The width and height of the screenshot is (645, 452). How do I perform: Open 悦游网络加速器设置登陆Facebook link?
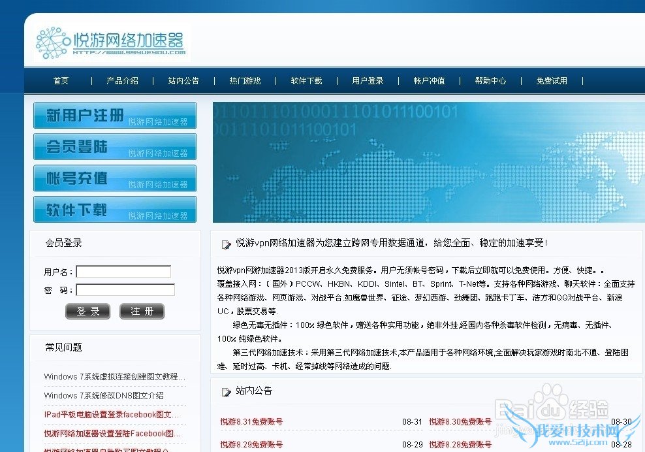112,434
